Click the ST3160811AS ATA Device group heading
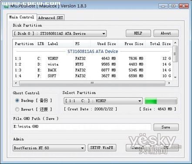192x164 pixels. (93, 51)
